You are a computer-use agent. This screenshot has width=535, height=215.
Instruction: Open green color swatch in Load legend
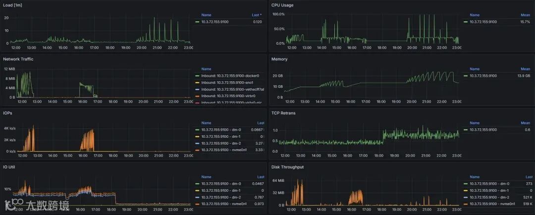click(x=197, y=21)
